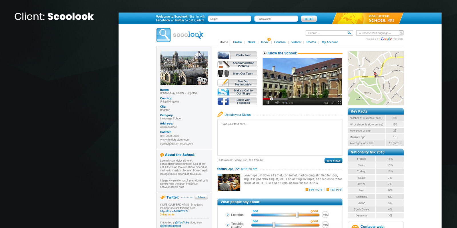
Task: Click the school city photo thumbnail
Action: coord(184,68)
